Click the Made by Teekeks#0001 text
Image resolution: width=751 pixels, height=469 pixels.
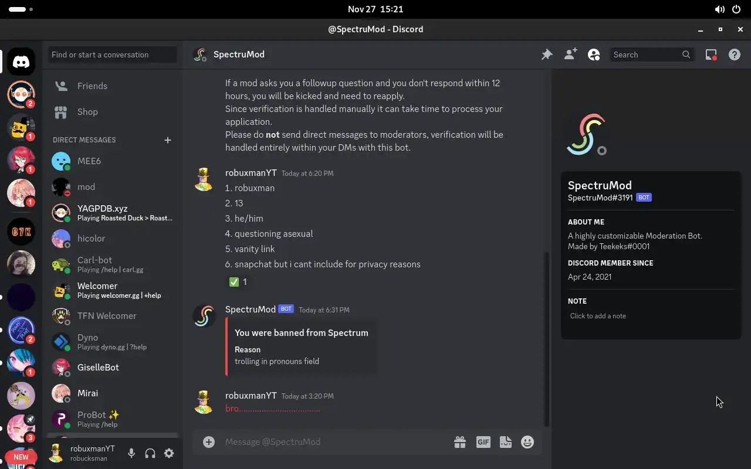608,247
